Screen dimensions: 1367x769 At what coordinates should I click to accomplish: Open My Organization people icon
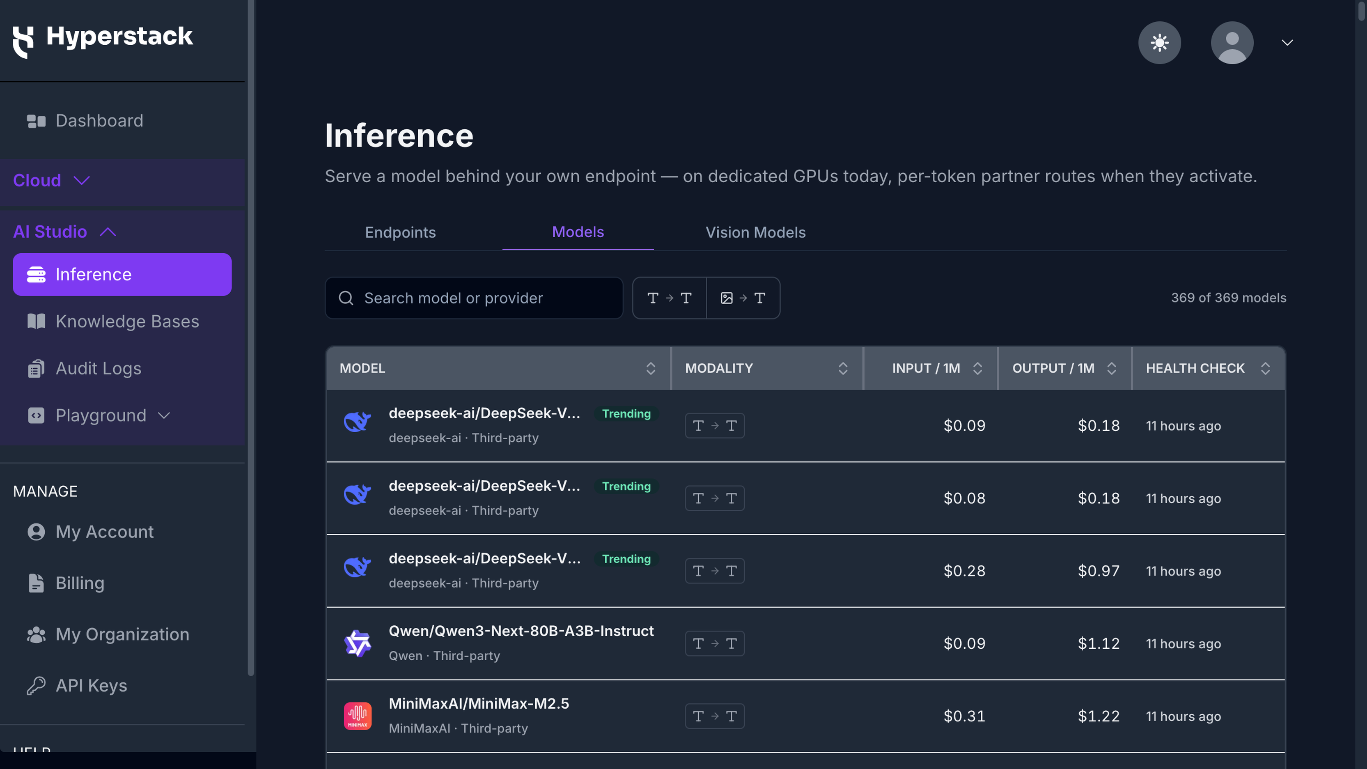(x=36, y=634)
